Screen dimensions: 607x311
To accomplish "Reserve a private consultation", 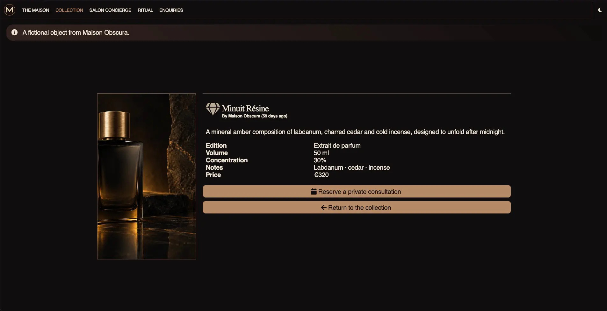I will click(x=357, y=191).
